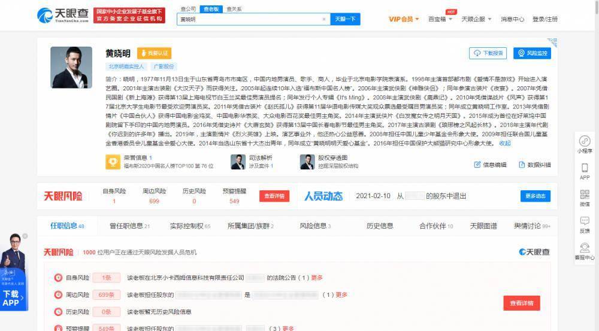The image size is (599, 331).
Task: Open the 任职信息 tab
Action: 67,226
